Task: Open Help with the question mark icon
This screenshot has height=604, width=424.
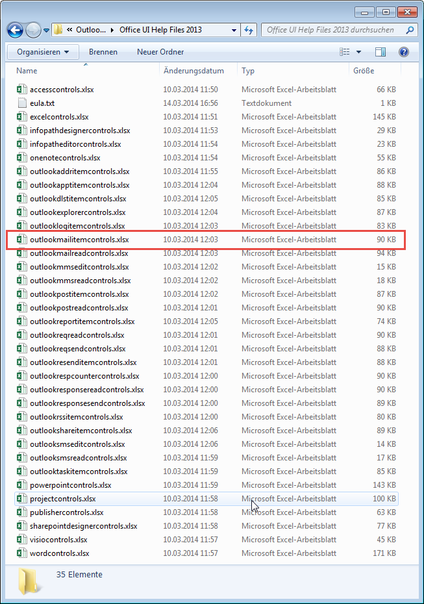Action: click(x=404, y=52)
